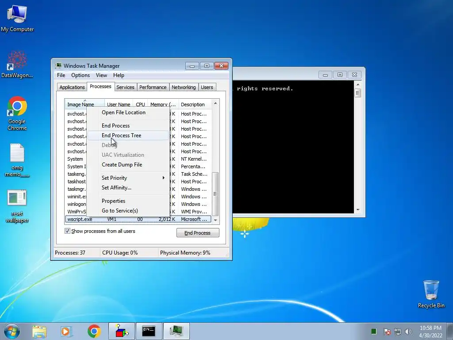Select the Percenta... description row

coord(193,166)
